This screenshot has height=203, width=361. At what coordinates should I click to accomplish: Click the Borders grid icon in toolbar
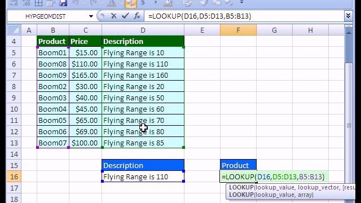tap(39, 3)
